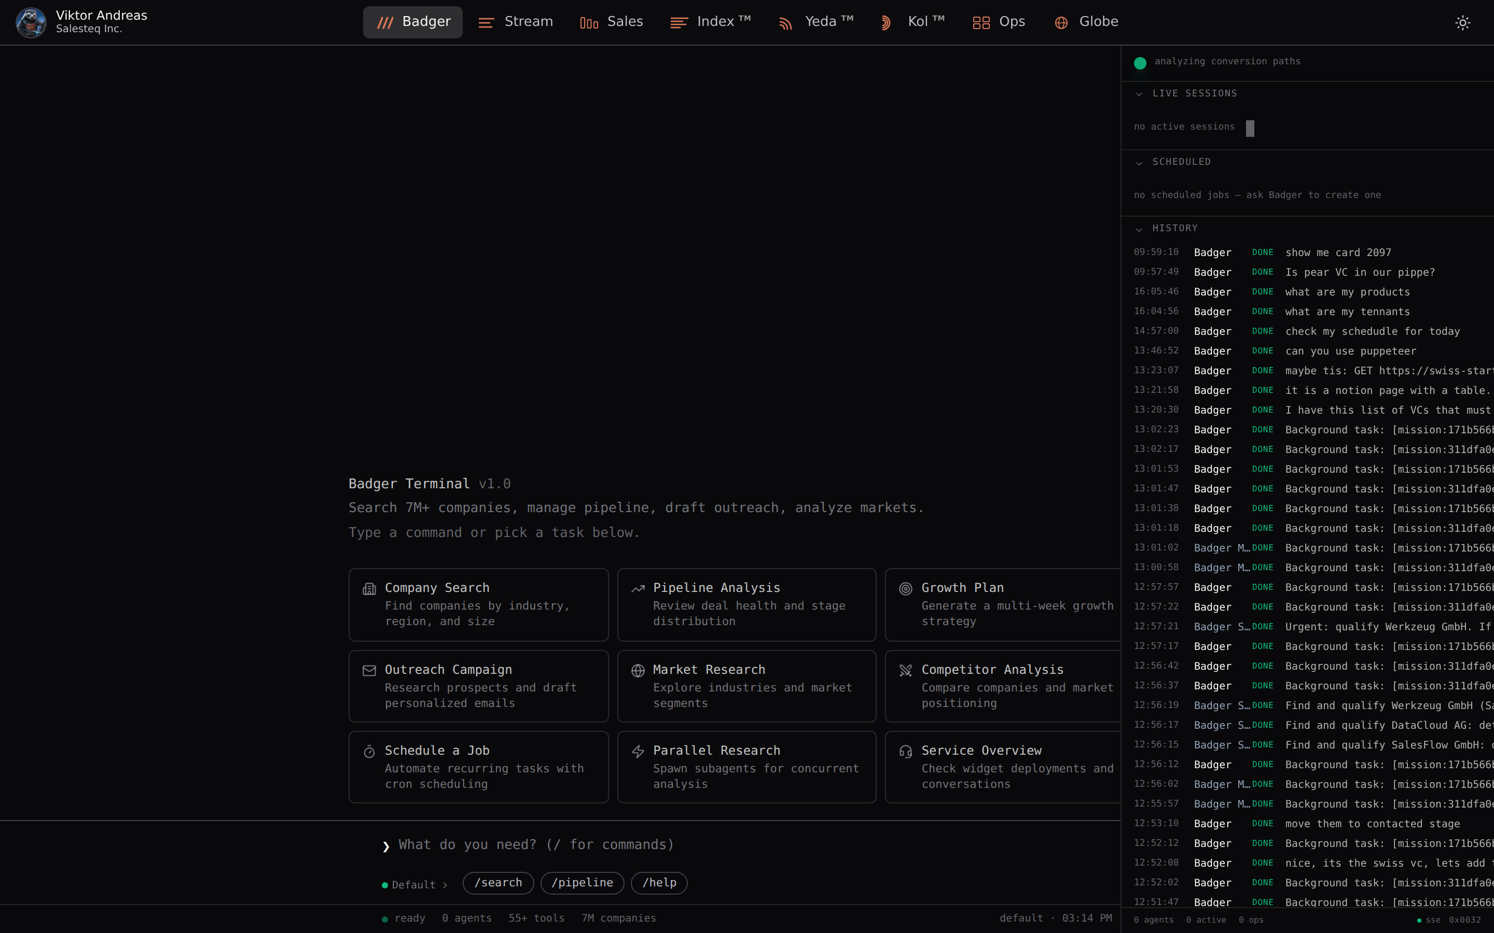Click the Yeda feed icon in the navbar
1494x933 pixels.
point(785,22)
